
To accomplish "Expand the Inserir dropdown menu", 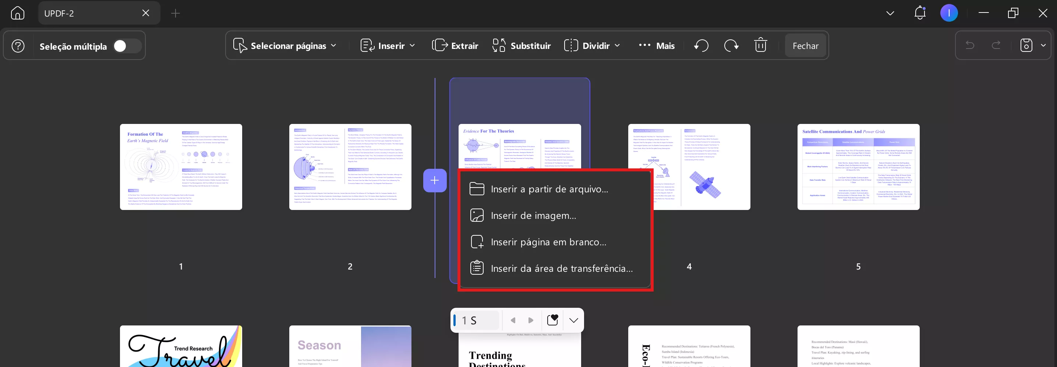I will tap(413, 46).
